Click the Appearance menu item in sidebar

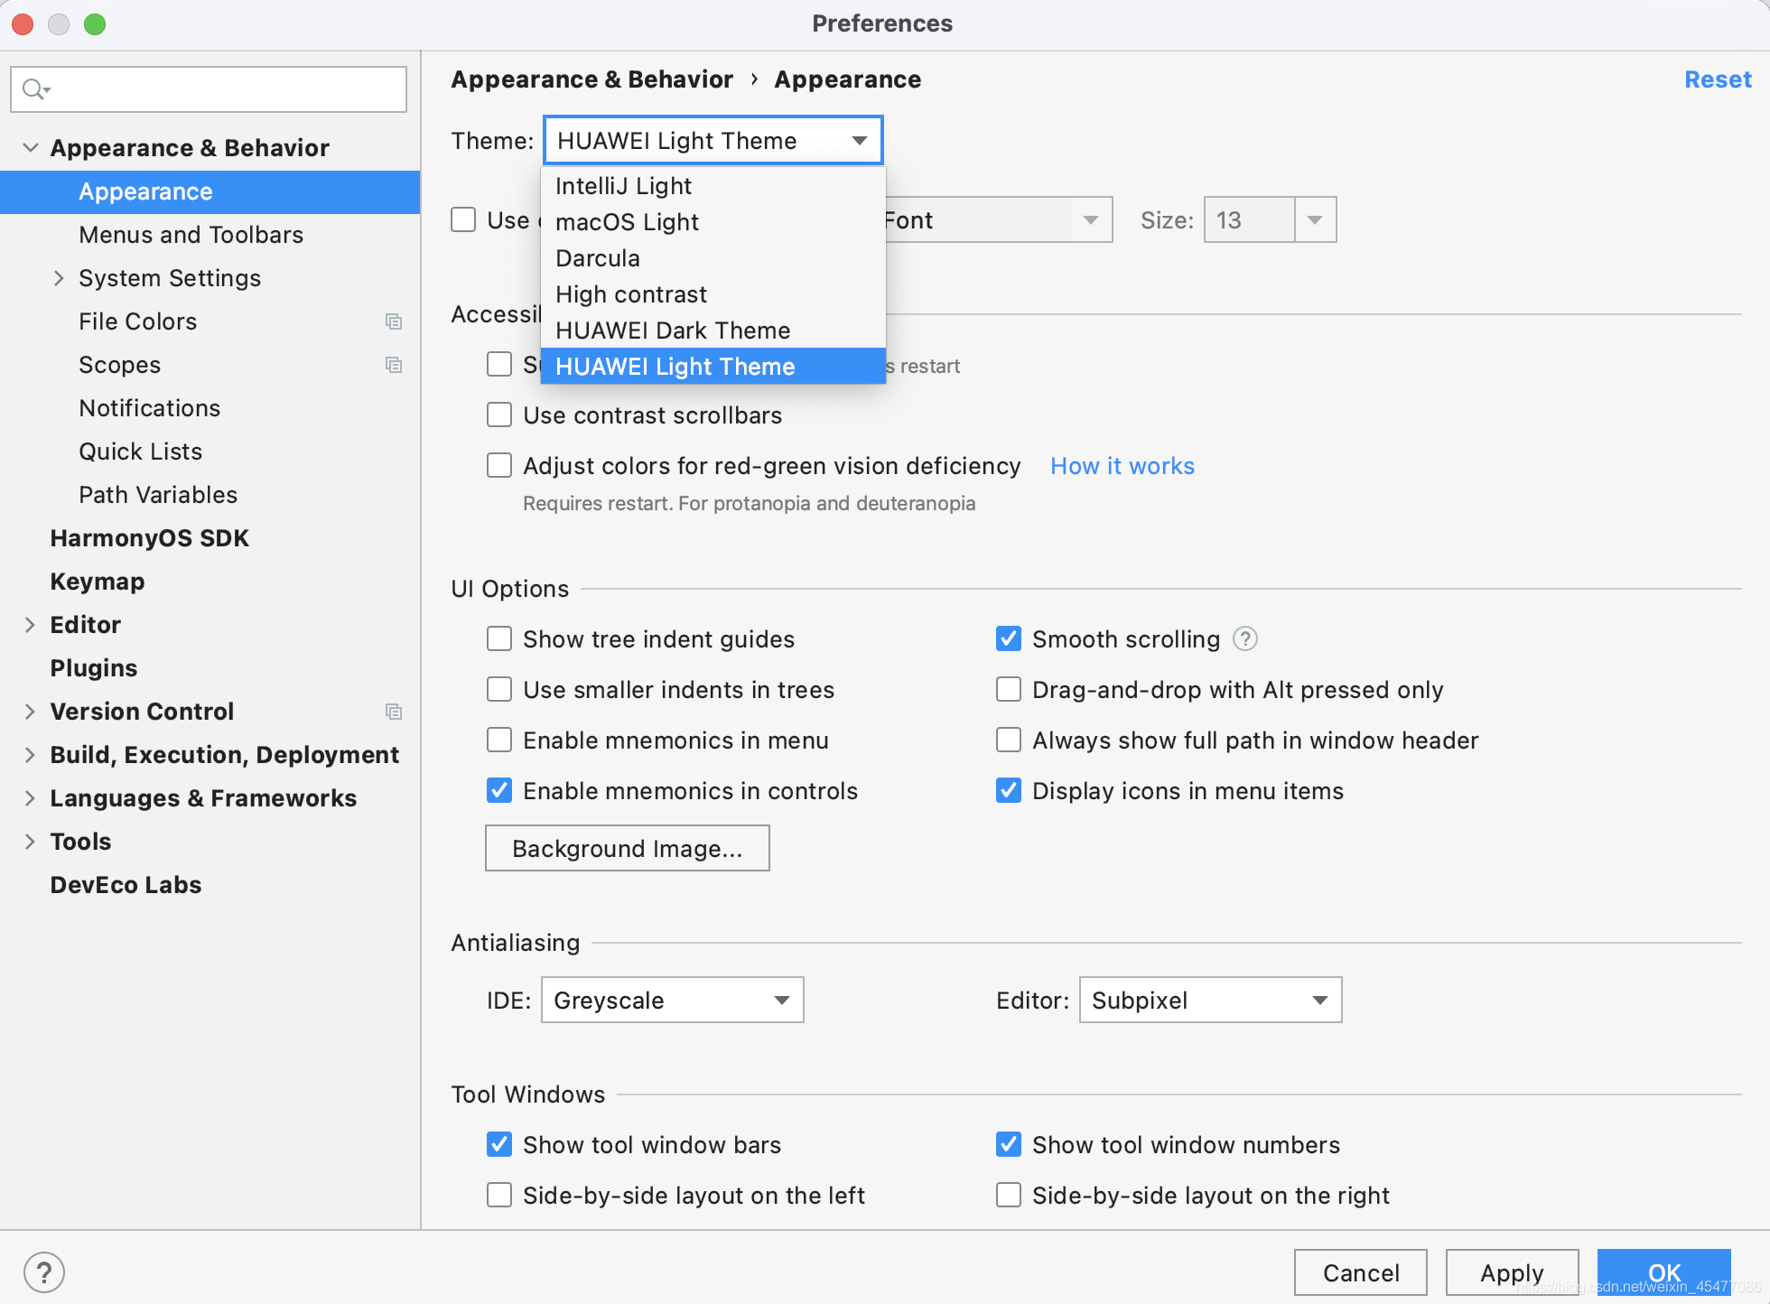click(x=145, y=191)
